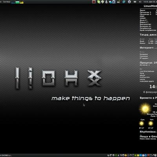The height and width of the screenshot is (157, 157).
Task: Open the green chat bubble tray icon
Action: point(99,2)
